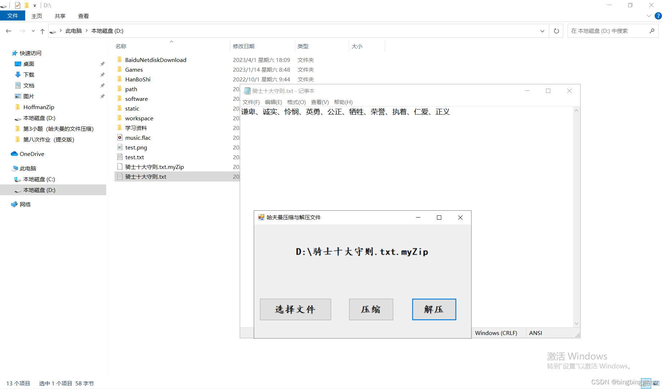Screen dimensions: 663x389
Task: Click the Huffman app window title icon
Action: tap(261, 217)
